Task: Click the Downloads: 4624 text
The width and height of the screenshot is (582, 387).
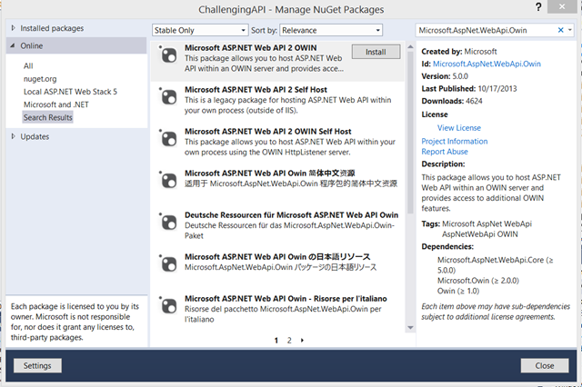Action: point(452,101)
